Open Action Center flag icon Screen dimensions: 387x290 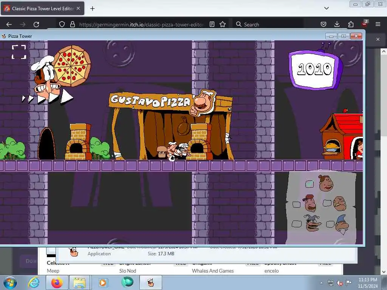pos(348,282)
